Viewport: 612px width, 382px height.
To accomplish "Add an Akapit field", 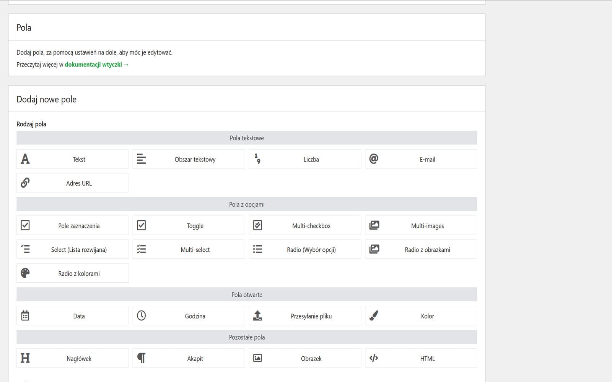I will [189, 358].
